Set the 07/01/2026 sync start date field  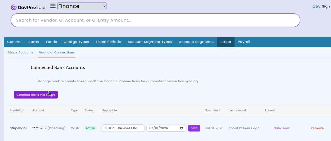point(166,128)
